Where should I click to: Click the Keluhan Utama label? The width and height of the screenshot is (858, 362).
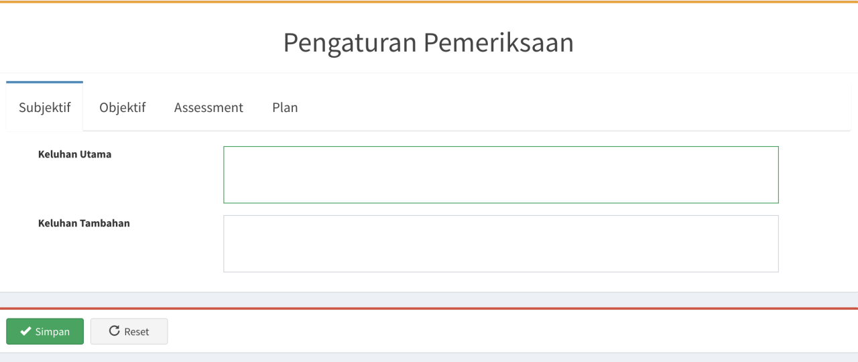75,154
